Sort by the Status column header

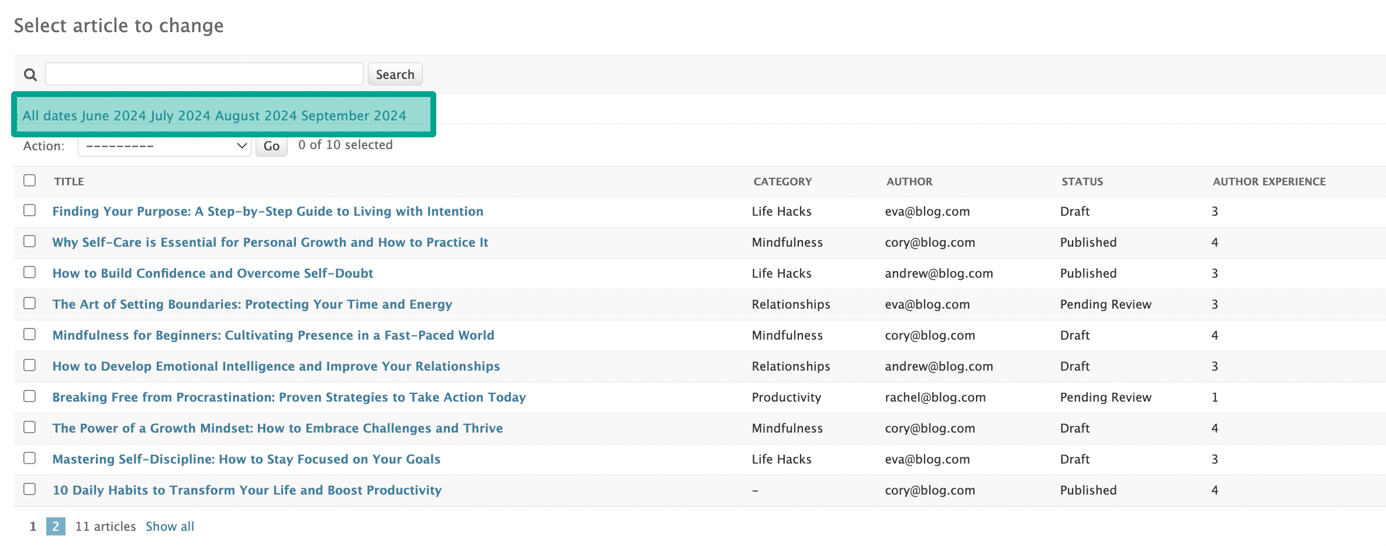point(1082,182)
